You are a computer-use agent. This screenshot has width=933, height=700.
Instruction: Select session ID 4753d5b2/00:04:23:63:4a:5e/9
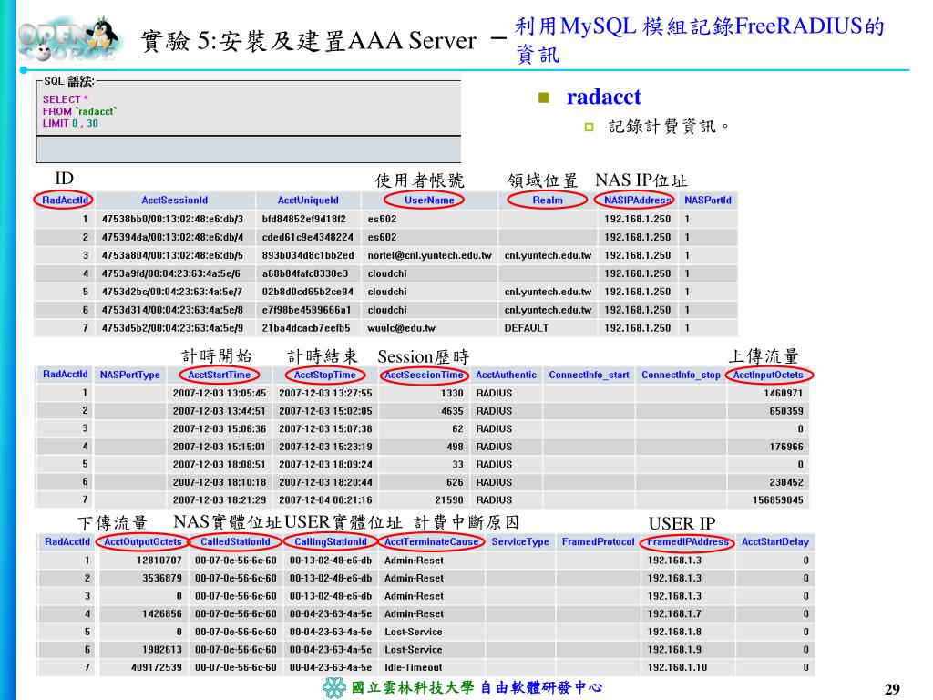(172, 328)
